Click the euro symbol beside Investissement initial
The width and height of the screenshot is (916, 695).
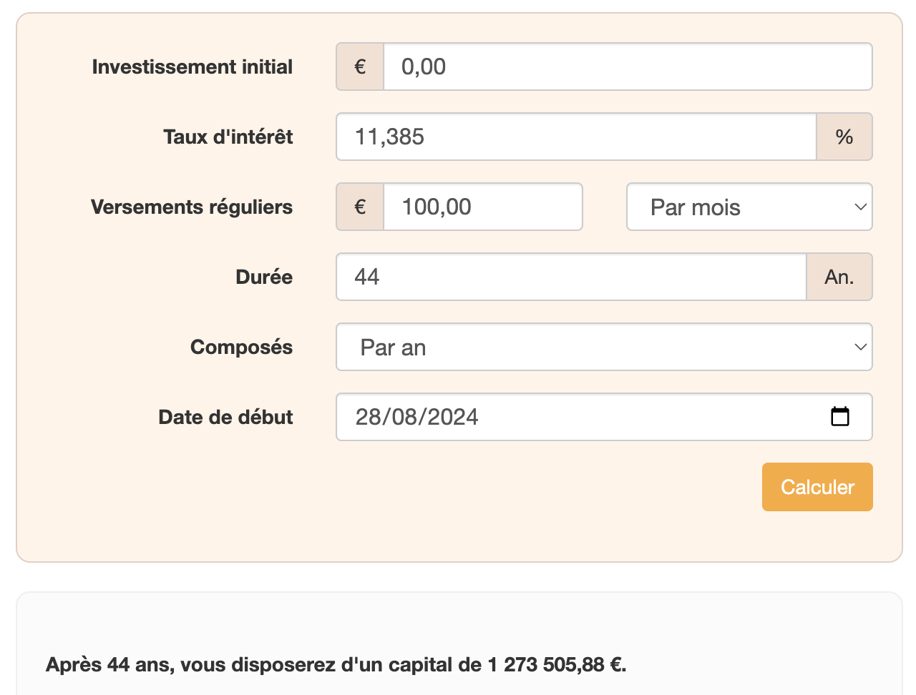pyautogui.click(x=359, y=66)
